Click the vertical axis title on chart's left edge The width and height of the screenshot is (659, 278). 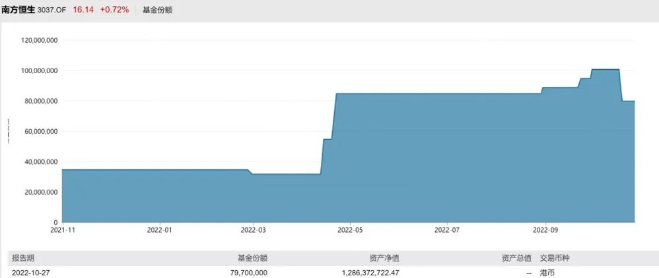point(8,131)
